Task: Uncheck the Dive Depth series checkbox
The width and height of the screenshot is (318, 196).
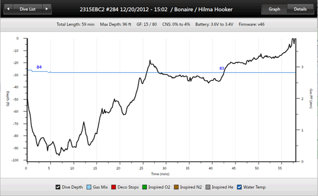Action: (x=58, y=187)
